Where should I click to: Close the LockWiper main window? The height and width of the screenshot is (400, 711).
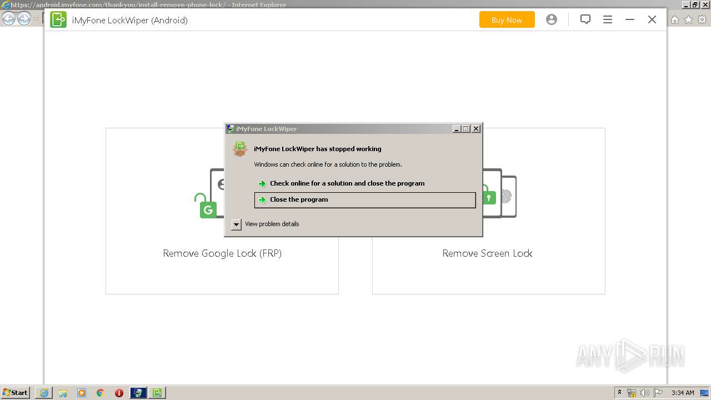(652, 20)
